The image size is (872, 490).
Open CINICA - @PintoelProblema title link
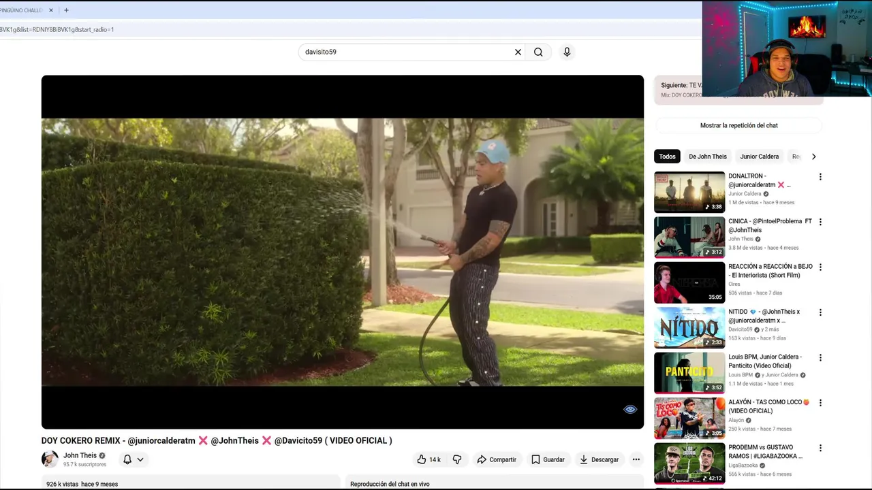point(770,226)
